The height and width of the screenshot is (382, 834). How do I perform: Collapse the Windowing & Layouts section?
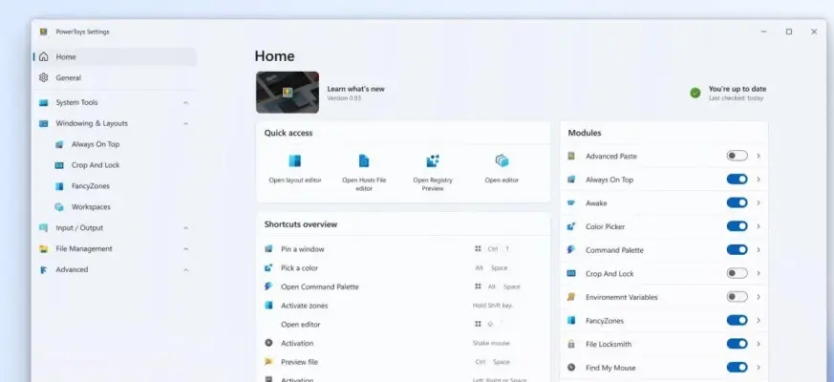185,123
